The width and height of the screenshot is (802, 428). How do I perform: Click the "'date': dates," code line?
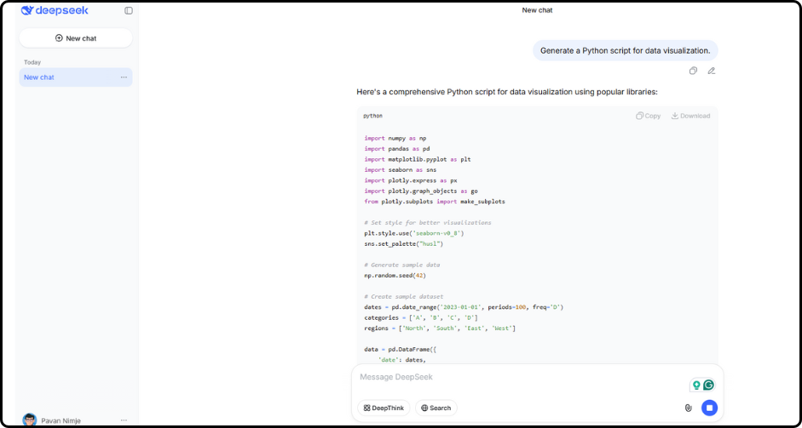[x=402, y=360]
